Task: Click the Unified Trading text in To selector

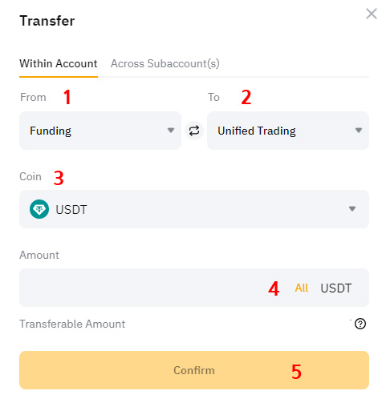Action: pos(257,131)
